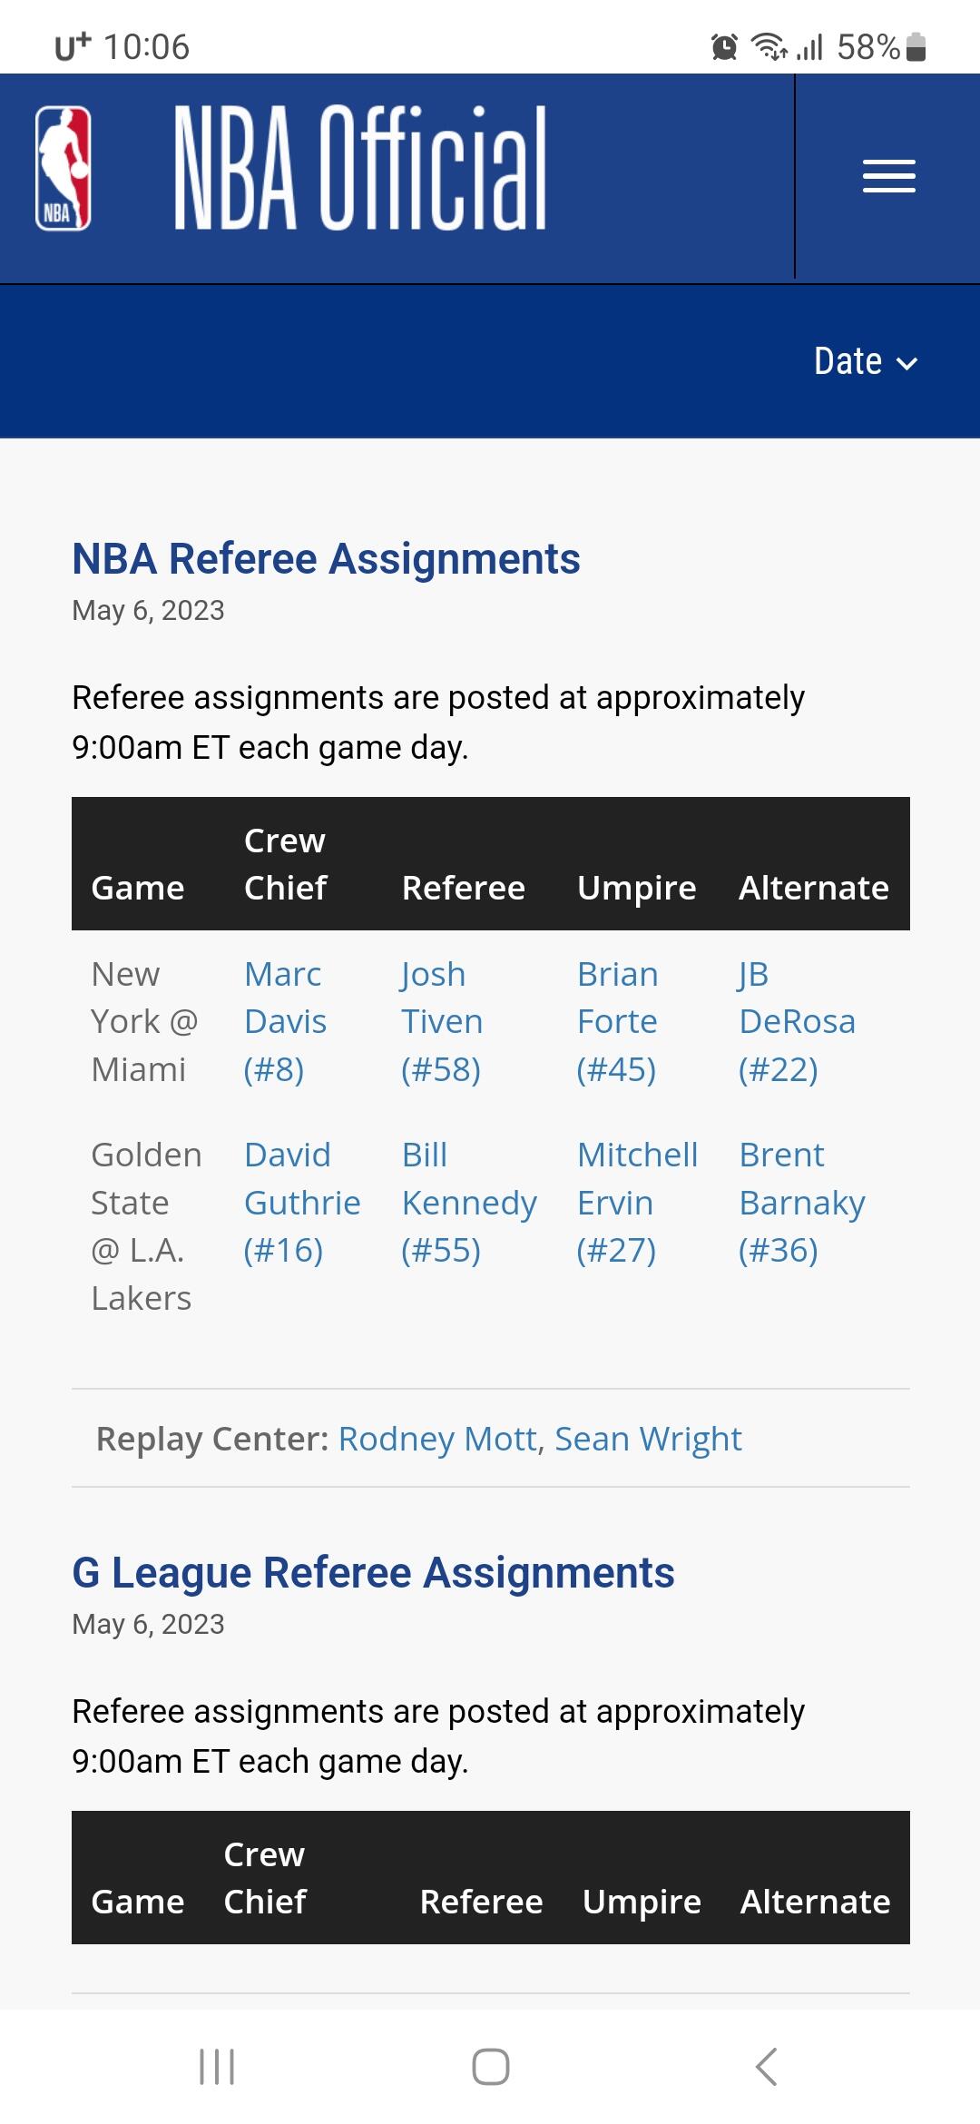Image resolution: width=980 pixels, height=2124 pixels.
Task: Open the NBA Official site title
Action: [x=360, y=168]
